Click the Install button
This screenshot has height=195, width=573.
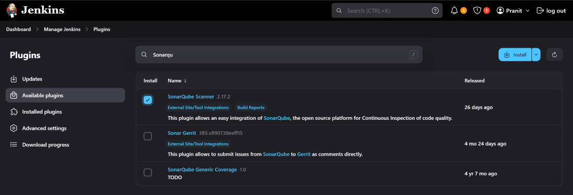coord(515,54)
